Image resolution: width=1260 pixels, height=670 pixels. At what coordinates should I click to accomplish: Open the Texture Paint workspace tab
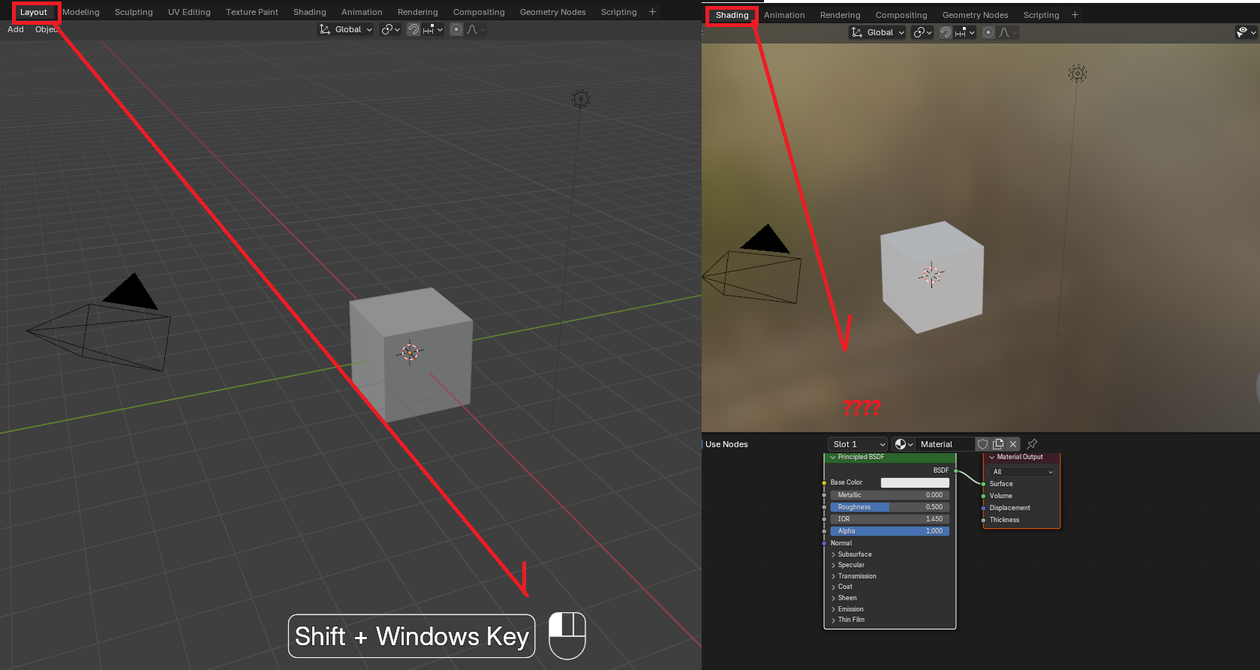point(252,12)
